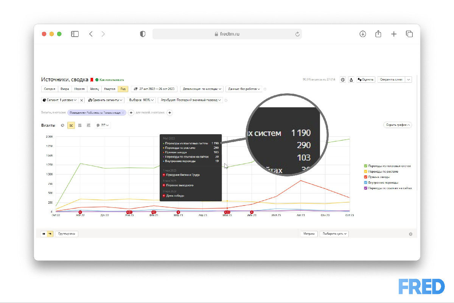Select the line chart view

tap(71, 125)
